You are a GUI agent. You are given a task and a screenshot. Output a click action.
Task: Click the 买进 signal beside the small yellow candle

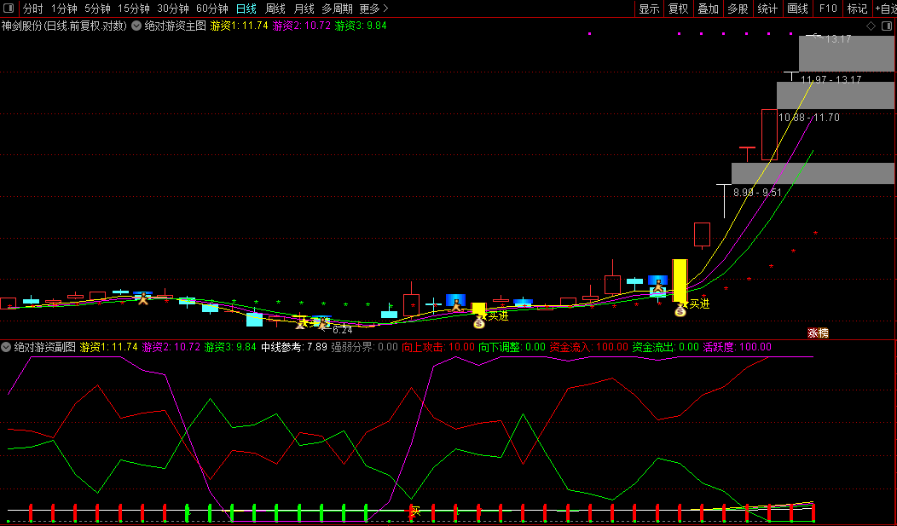(x=498, y=315)
